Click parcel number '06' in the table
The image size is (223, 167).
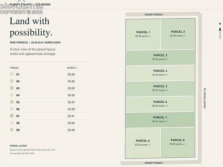[x=18, y=109]
